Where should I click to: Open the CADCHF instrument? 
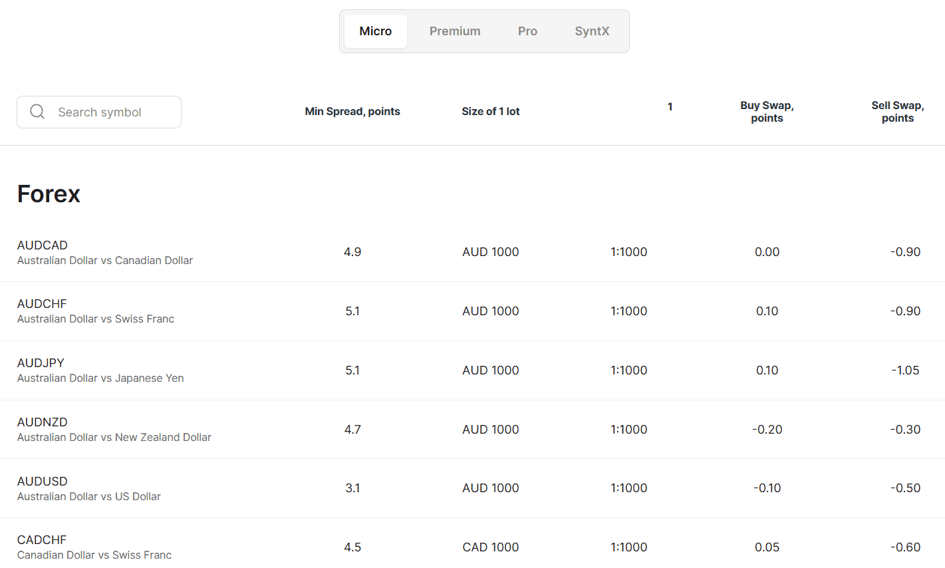[x=41, y=539]
